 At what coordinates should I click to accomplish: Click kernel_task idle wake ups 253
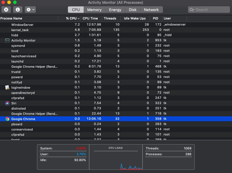coord(146,30)
